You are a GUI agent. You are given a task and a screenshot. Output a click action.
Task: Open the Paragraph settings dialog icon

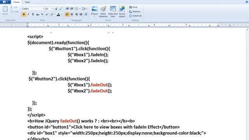pyautogui.click(x=86, y=14)
